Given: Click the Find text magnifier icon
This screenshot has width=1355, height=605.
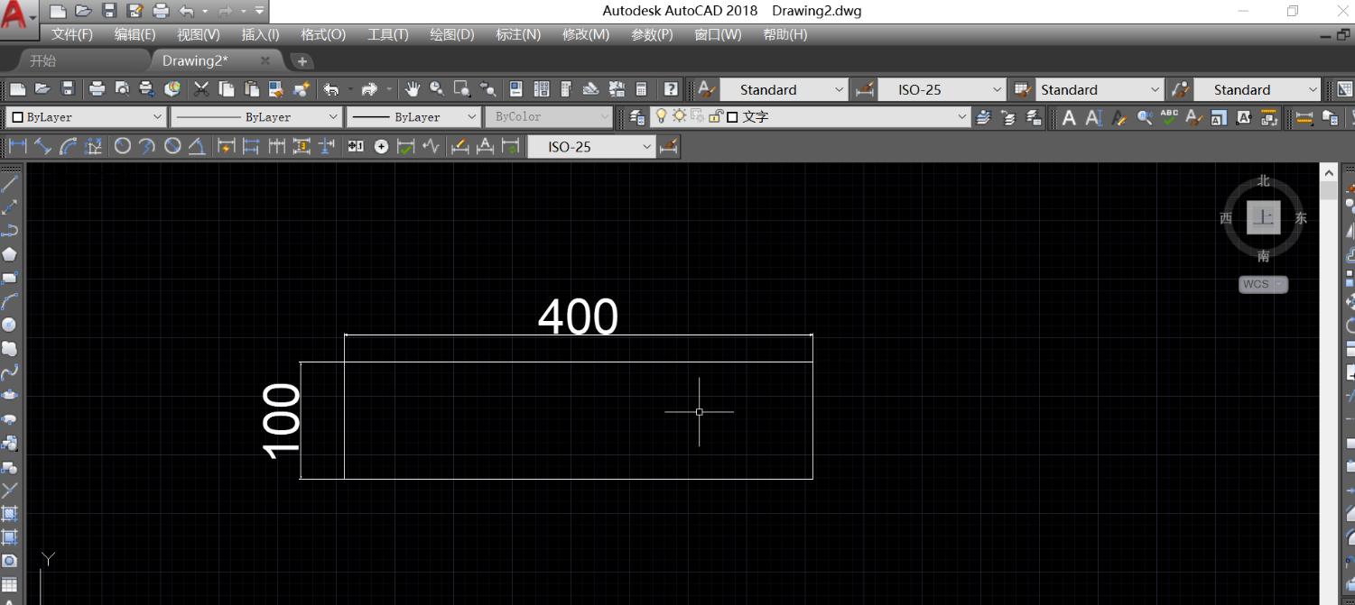Looking at the screenshot, I should [1145, 117].
